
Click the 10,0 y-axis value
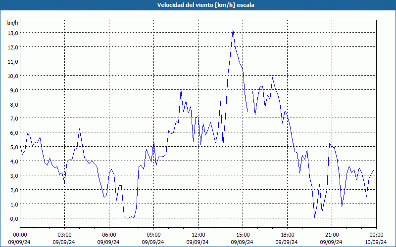click(13, 76)
